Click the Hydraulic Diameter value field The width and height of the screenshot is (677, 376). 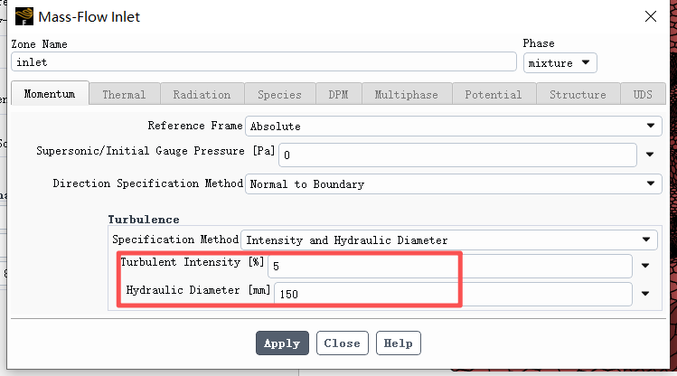click(454, 294)
